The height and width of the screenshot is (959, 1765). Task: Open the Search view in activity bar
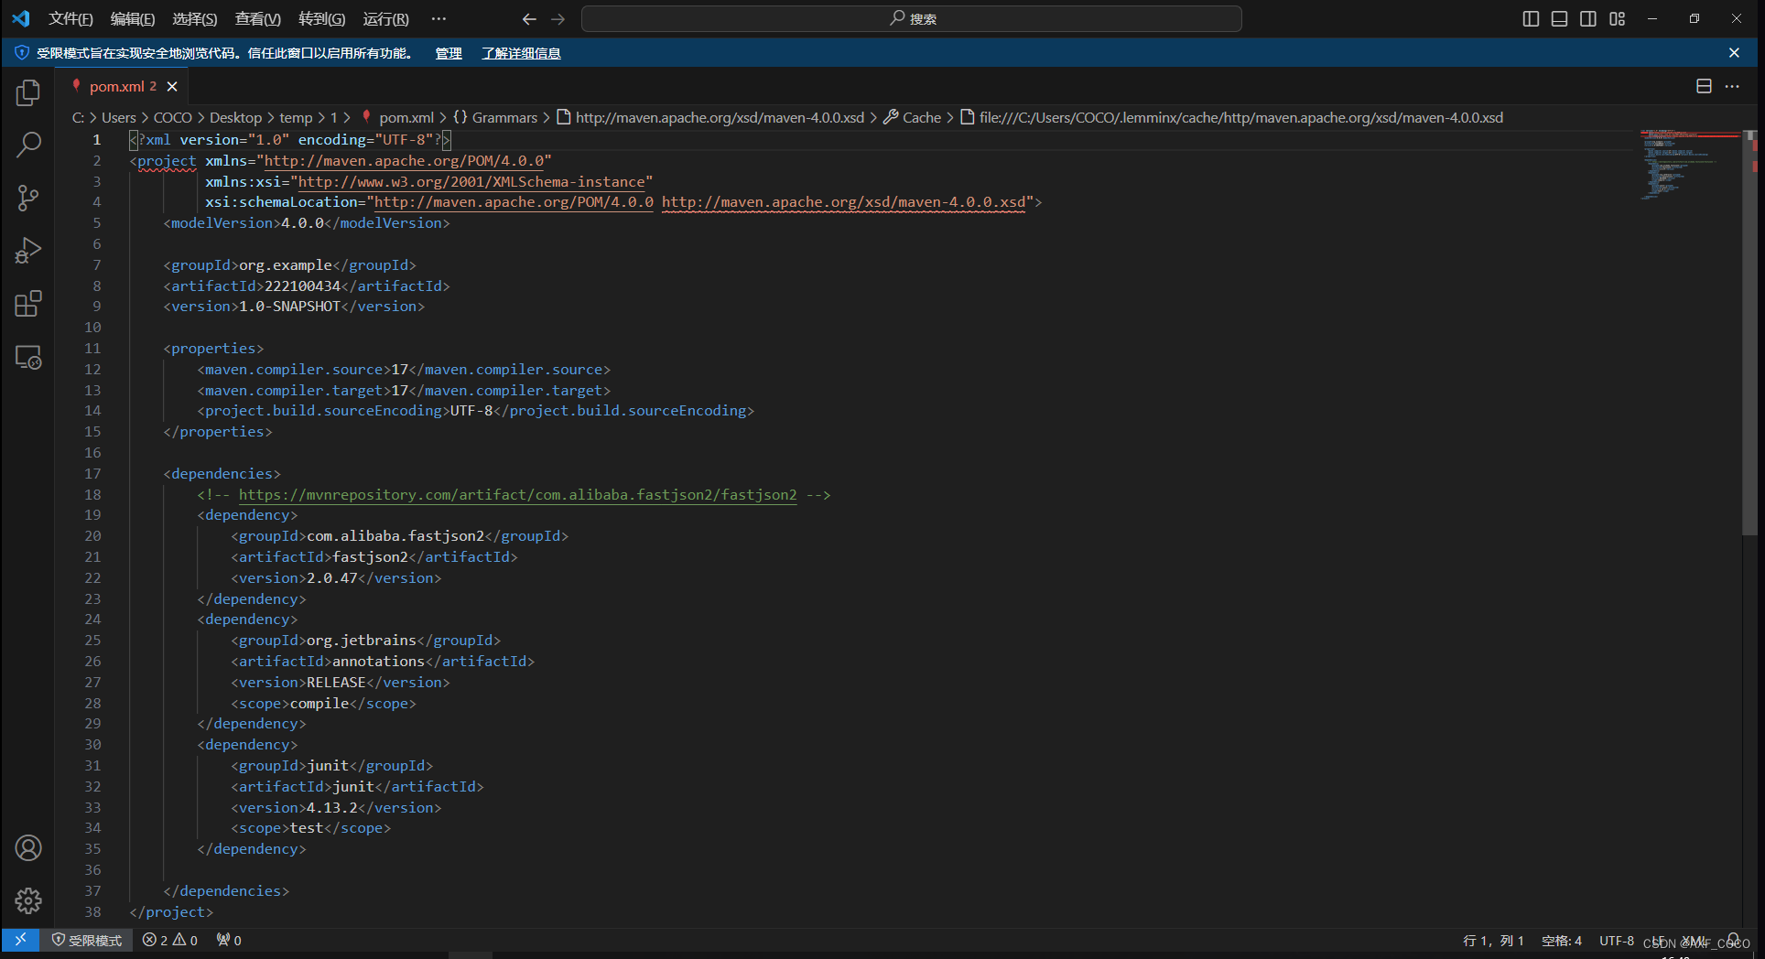pos(28,145)
